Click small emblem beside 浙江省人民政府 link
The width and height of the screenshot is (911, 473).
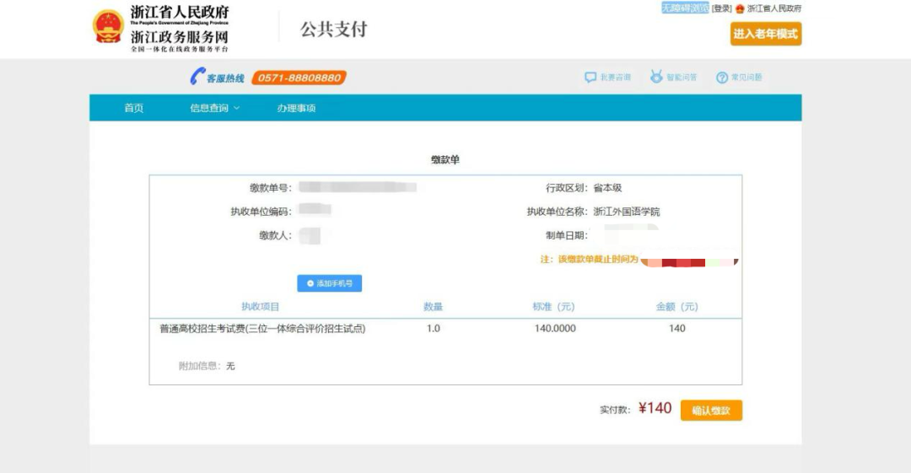[x=741, y=8]
